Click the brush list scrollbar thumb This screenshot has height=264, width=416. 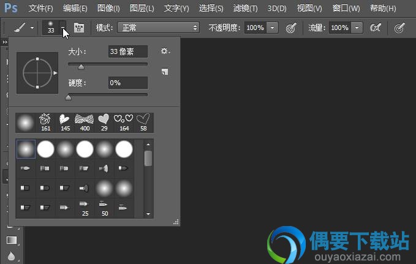[x=148, y=158]
